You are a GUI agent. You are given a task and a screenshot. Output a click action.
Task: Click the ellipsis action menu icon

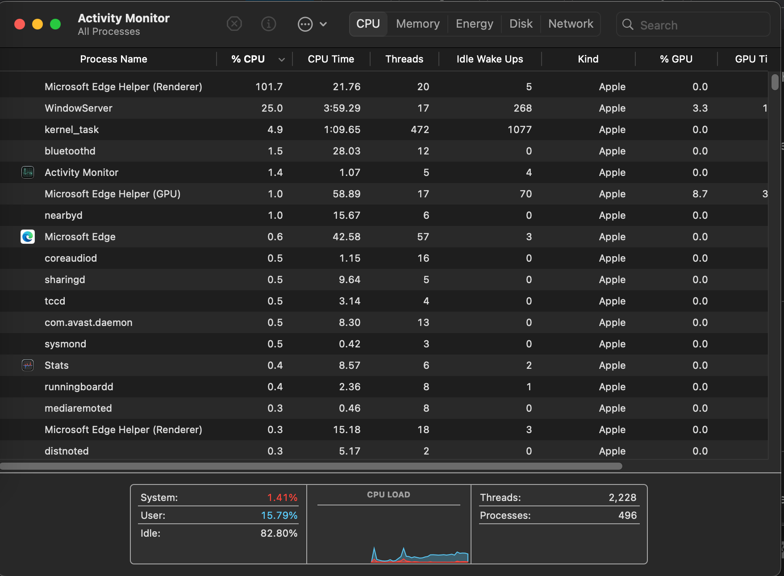click(305, 24)
